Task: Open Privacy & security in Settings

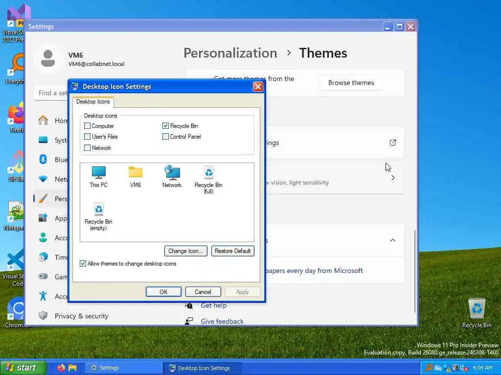Action: (73, 316)
